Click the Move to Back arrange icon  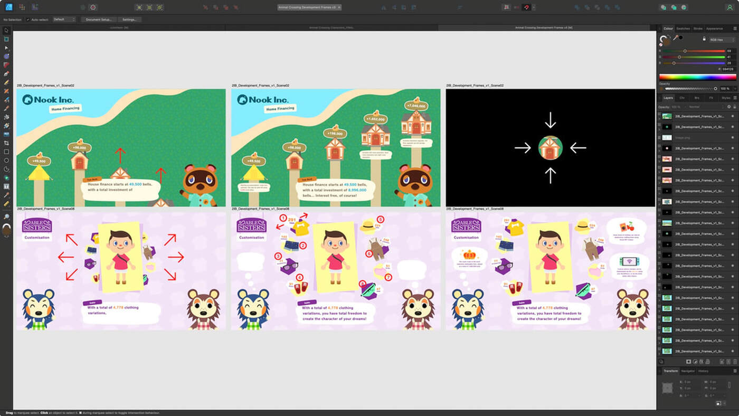(206, 7)
